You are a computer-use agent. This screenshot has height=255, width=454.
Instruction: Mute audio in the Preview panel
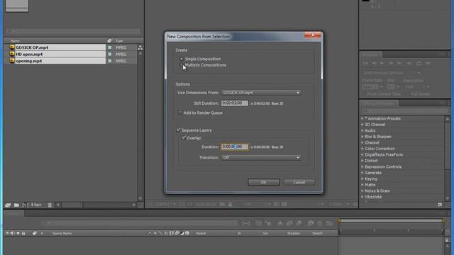click(x=409, y=63)
